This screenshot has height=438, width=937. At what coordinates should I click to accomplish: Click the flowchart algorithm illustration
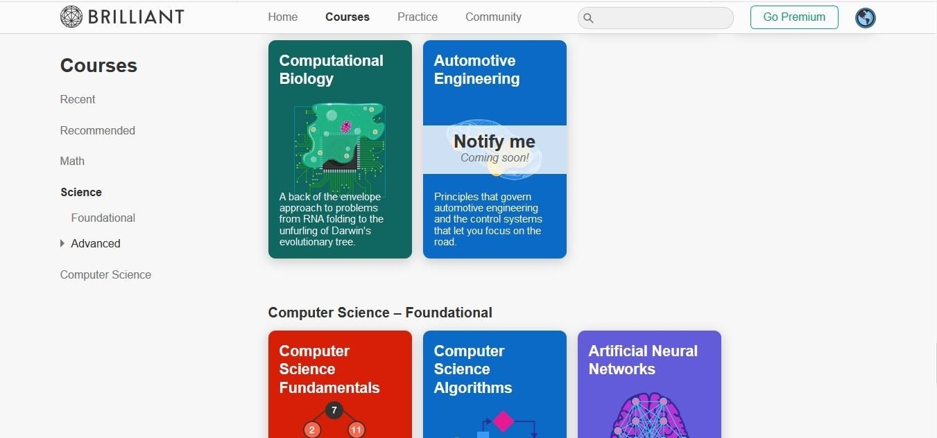[499, 424]
